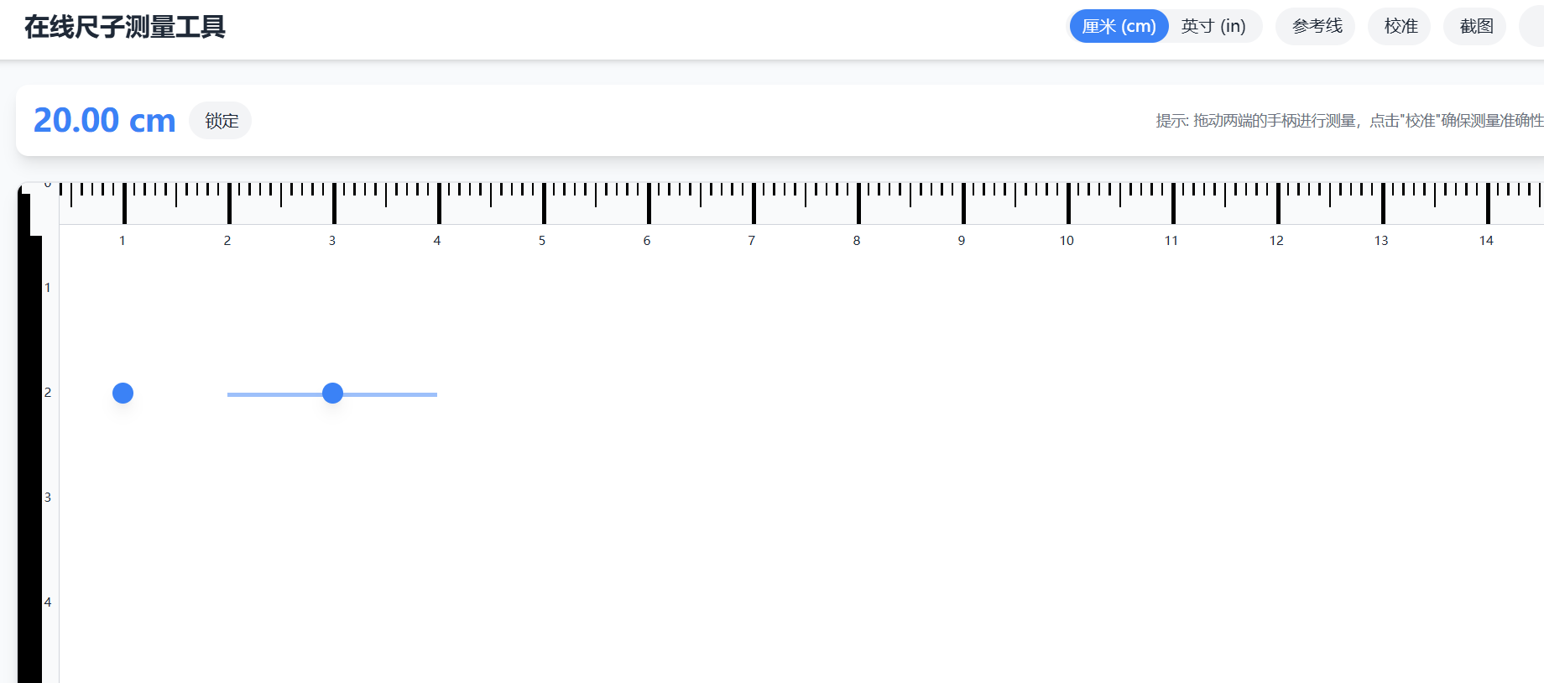Select the standalone left blue measuring handle

coord(123,394)
